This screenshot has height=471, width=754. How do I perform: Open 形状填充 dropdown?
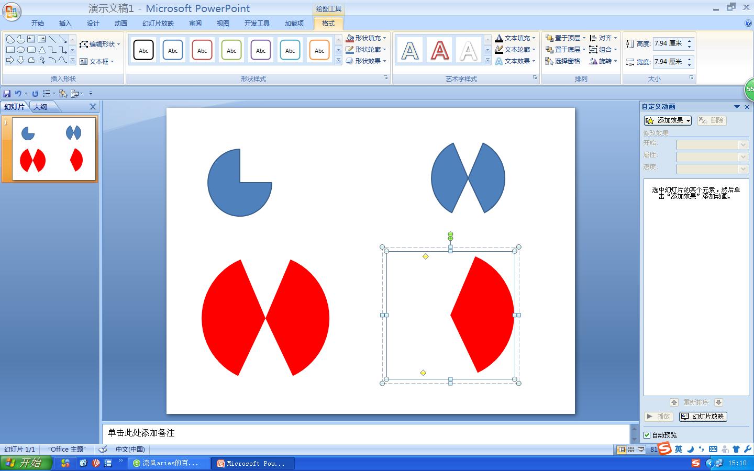tap(366, 38)
